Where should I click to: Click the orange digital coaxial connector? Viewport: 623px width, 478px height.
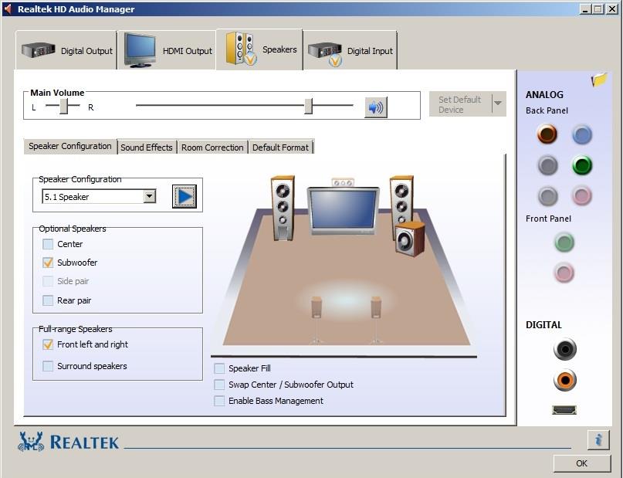[564, 380]
